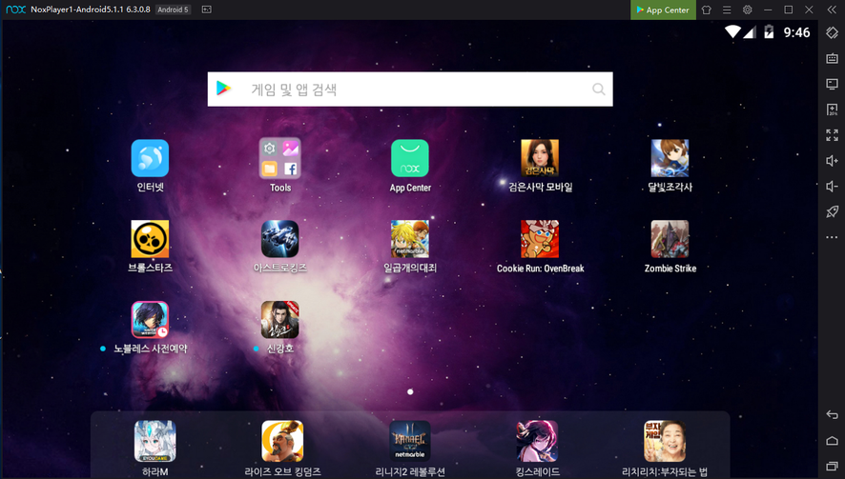This screenshot has width=845, height=479.
Task: Launch the Zombie Strike game
Action: pyautogui.click(x=670, y=239)
